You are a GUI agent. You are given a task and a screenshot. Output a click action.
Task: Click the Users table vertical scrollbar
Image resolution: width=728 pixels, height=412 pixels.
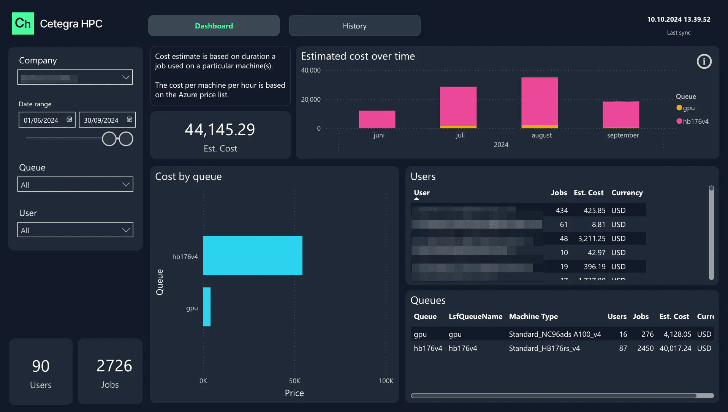click(x=711, y=233)
